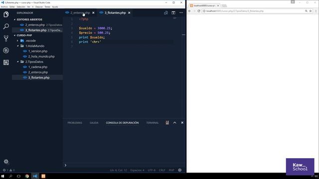Open the Selección menu
The width and height of the screenshot is (319, 179).
click(x=21, y=6)
